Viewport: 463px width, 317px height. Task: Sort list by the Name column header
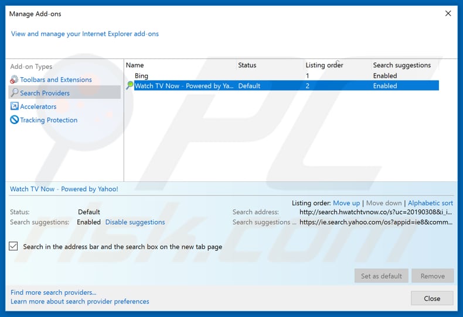coord(135,65)
